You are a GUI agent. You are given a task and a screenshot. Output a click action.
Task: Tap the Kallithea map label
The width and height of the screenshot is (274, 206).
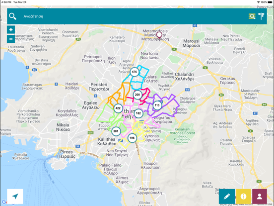point(107,141)
